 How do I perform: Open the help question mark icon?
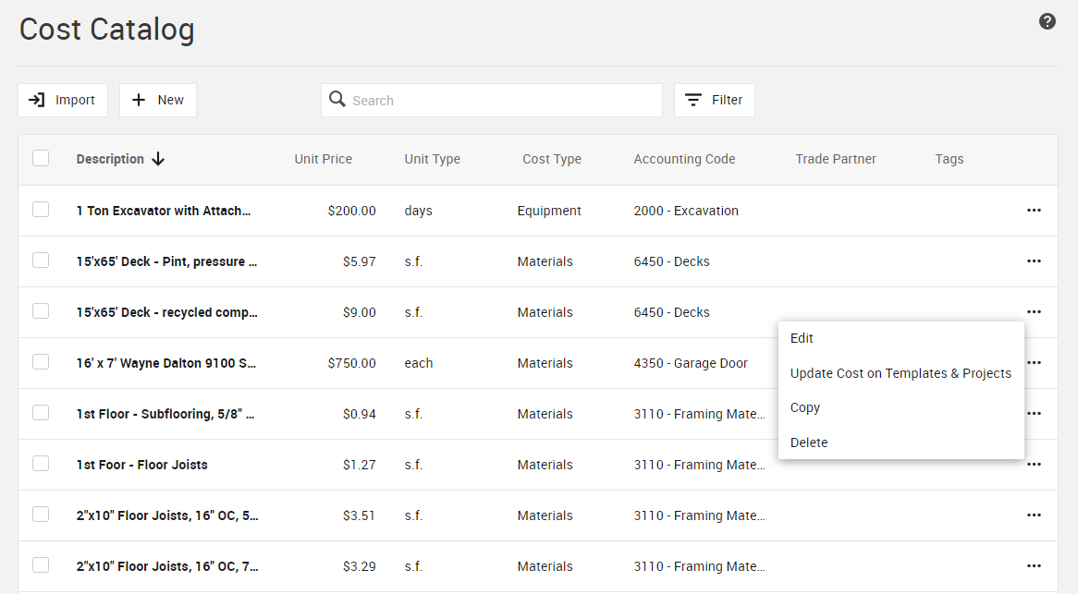coord(1047,21)
